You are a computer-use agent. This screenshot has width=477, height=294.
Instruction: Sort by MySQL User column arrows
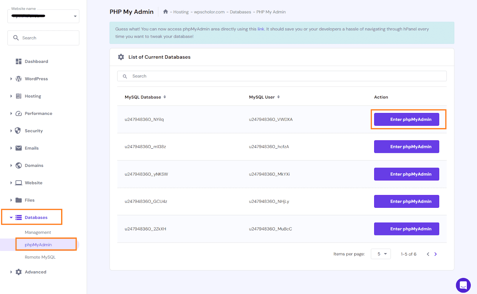(278, 97)
